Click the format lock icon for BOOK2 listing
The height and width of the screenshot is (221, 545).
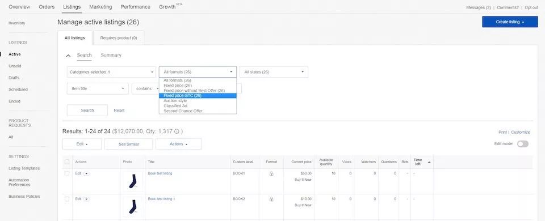271,199
